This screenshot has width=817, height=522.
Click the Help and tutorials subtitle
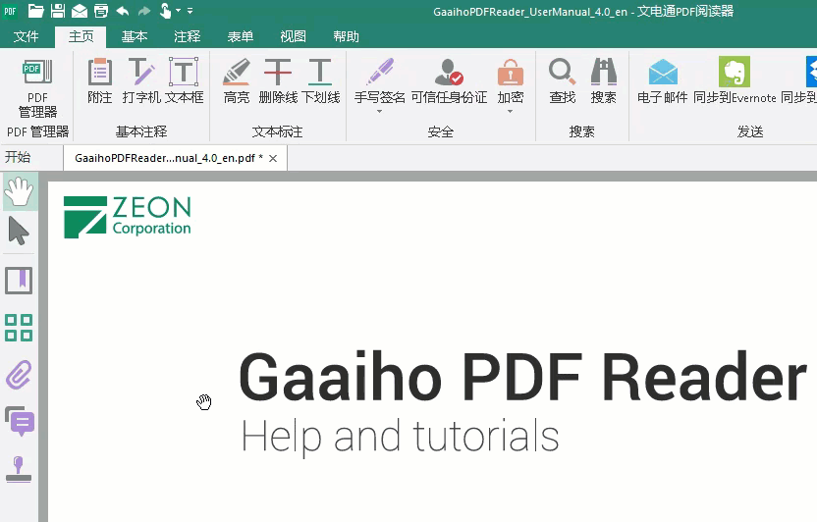pos(401,436)
